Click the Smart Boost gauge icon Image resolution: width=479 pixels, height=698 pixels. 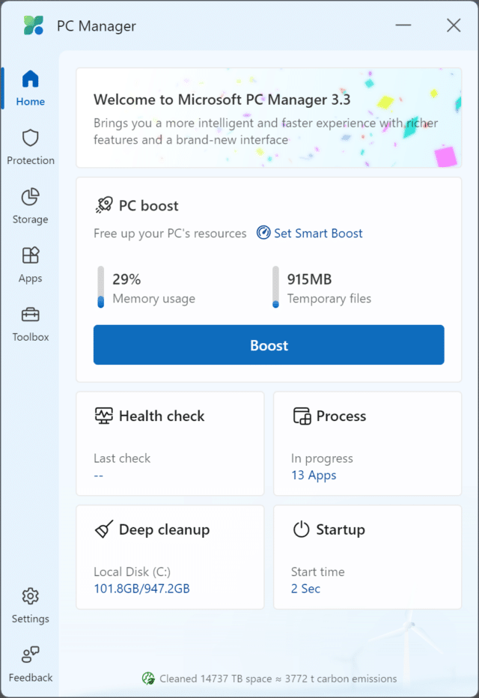(263, 232)
